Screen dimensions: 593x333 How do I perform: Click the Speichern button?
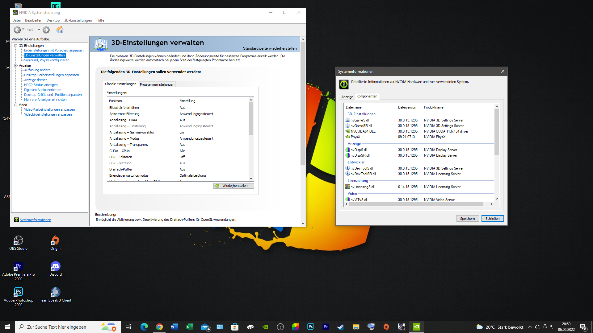467,219
